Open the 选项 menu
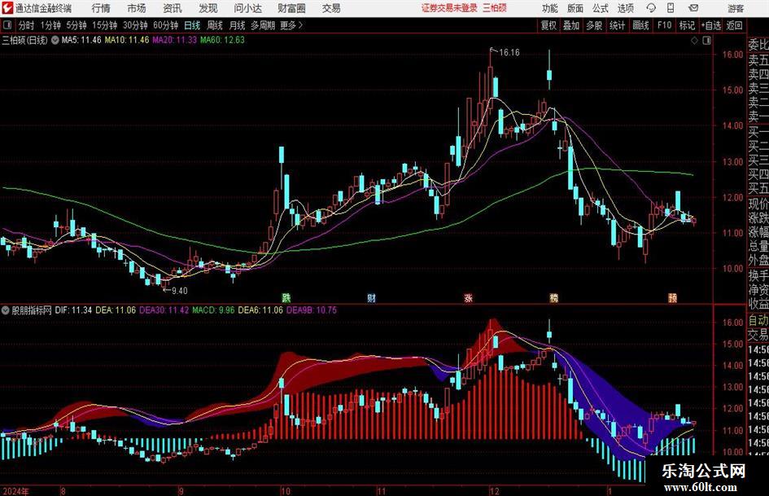Screen dimensions: 769x496 pyautogui.click(x=625, y=8)
